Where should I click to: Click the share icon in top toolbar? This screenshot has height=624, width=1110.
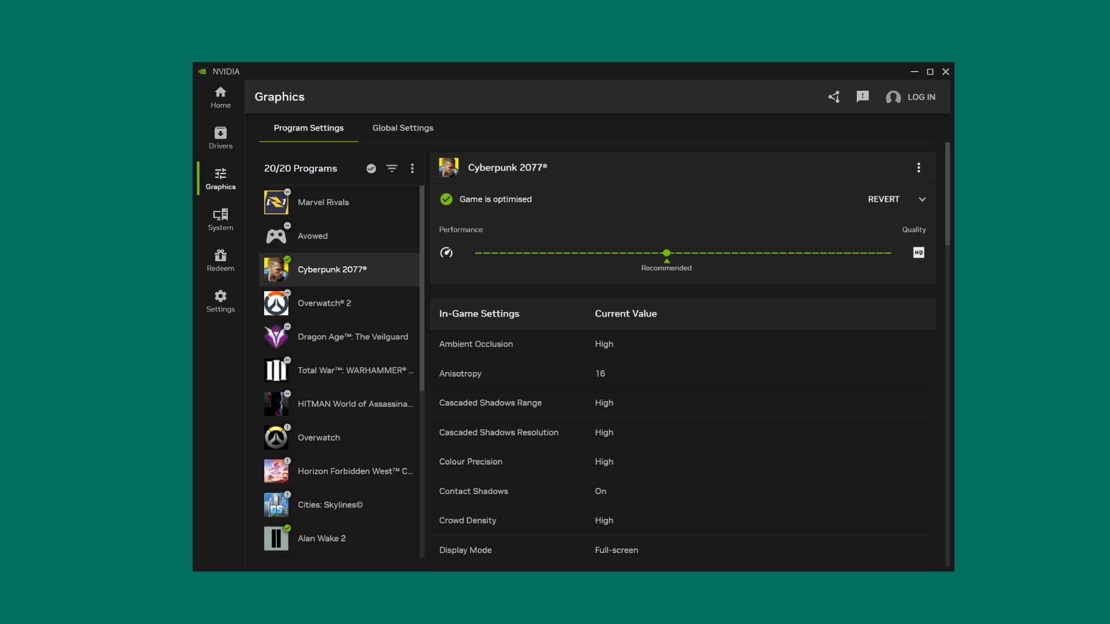[x=834, y=96]
